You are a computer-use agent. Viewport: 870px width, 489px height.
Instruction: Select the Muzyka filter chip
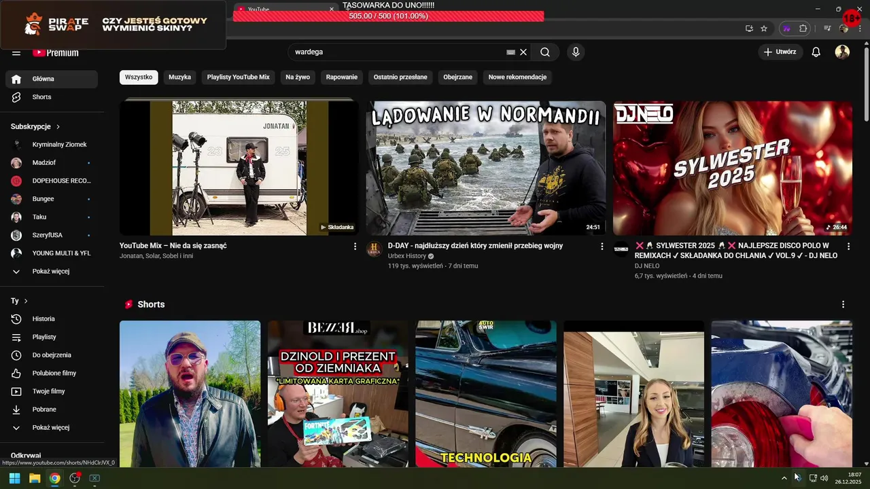coord(180,77)
